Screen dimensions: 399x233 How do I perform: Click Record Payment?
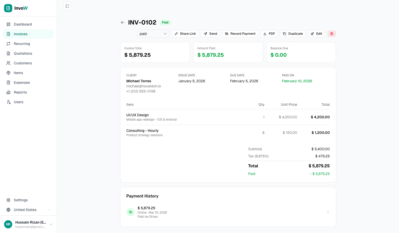240,34
